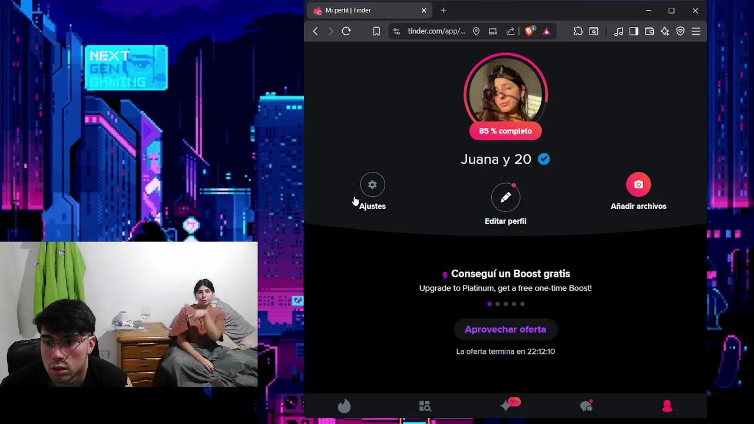The width and height of the screenshot is (754, 424).
Task: Reload the Tinder page
Action: (346, 31)
